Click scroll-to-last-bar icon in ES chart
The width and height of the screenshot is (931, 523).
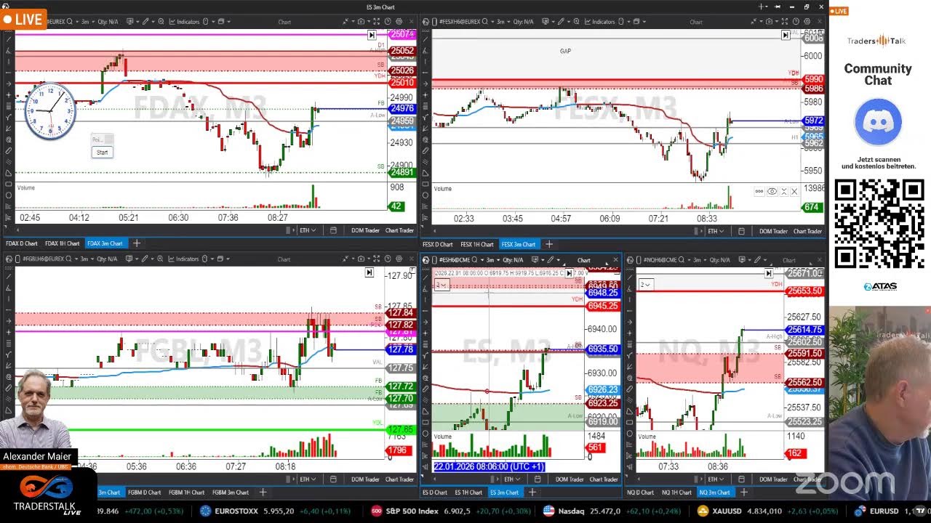click(569, 273)
